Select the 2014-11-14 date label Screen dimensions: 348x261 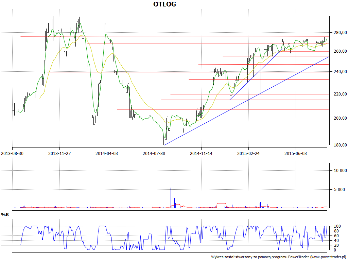point(201,153)
